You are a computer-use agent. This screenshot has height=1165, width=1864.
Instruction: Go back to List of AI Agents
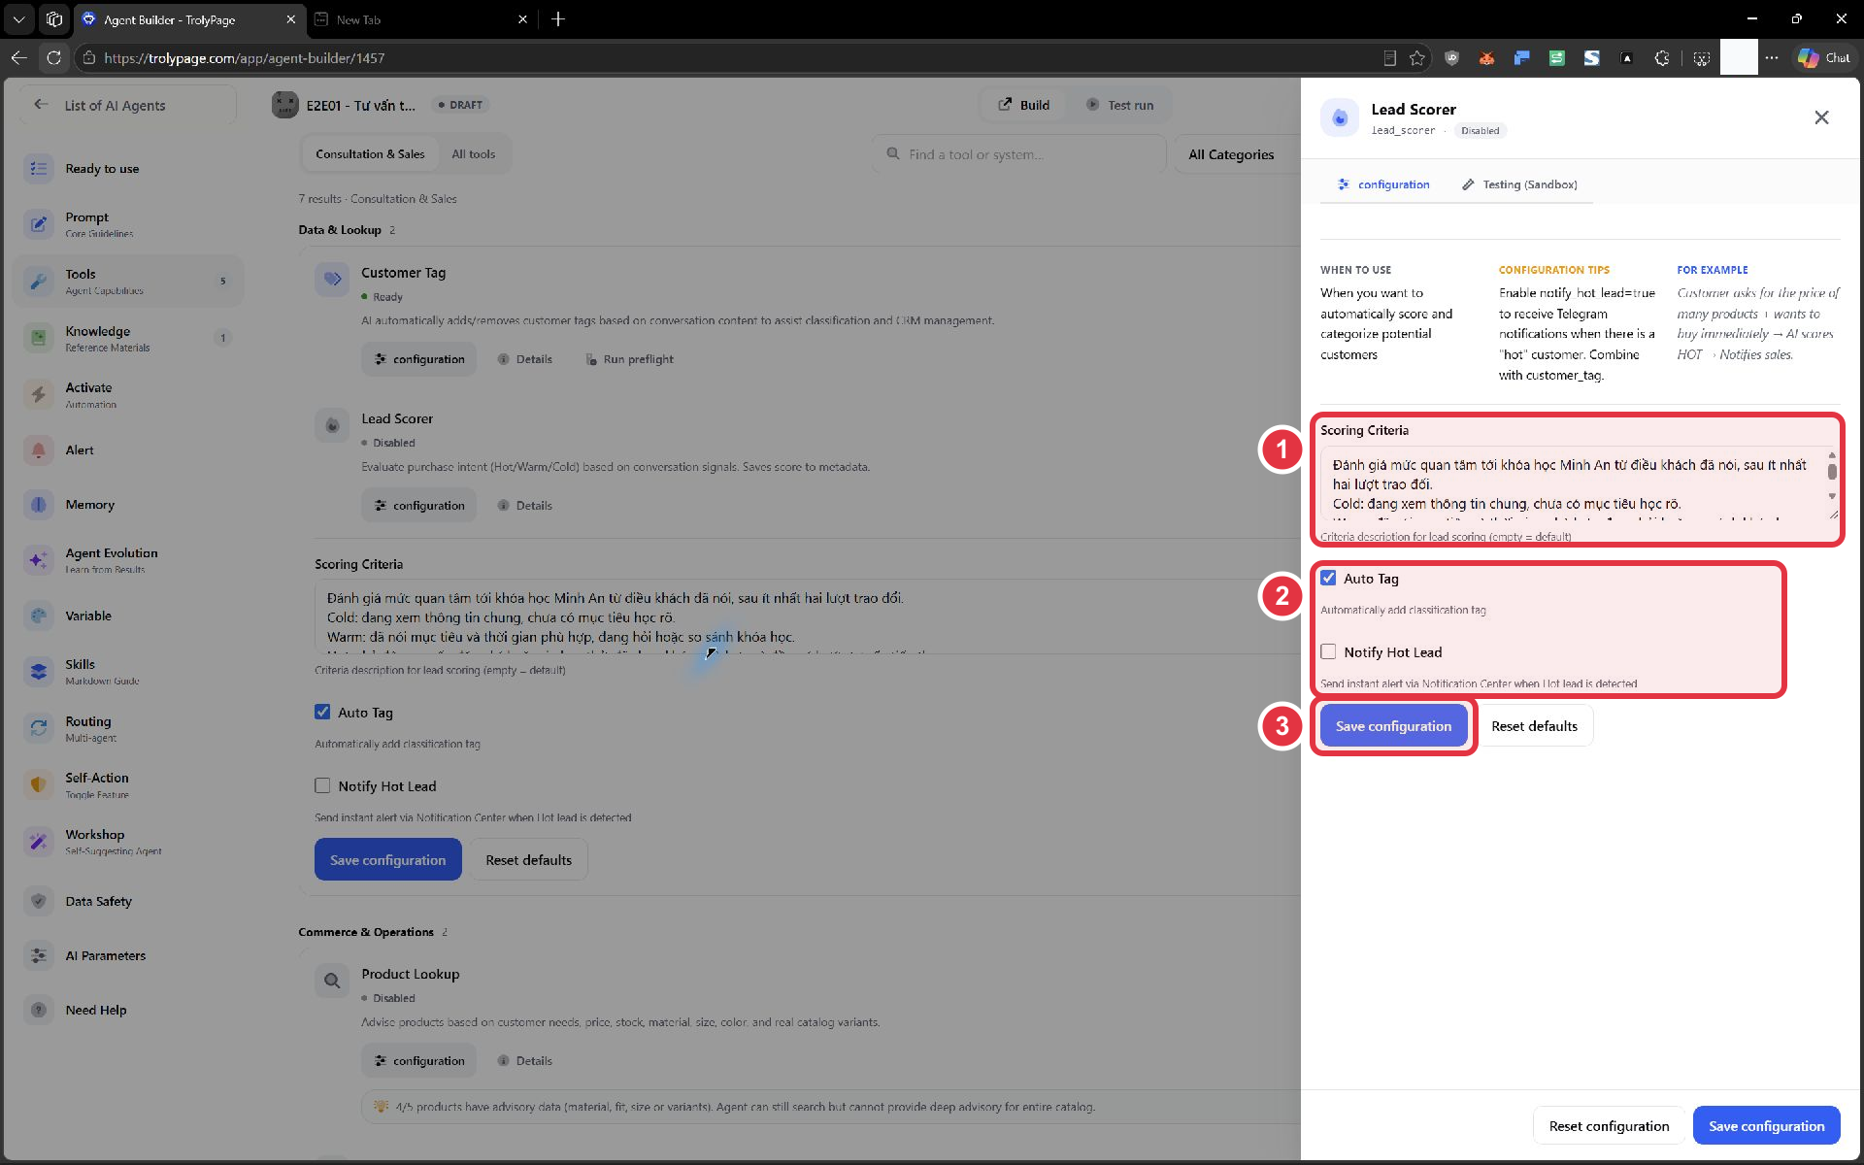(126, 105)
